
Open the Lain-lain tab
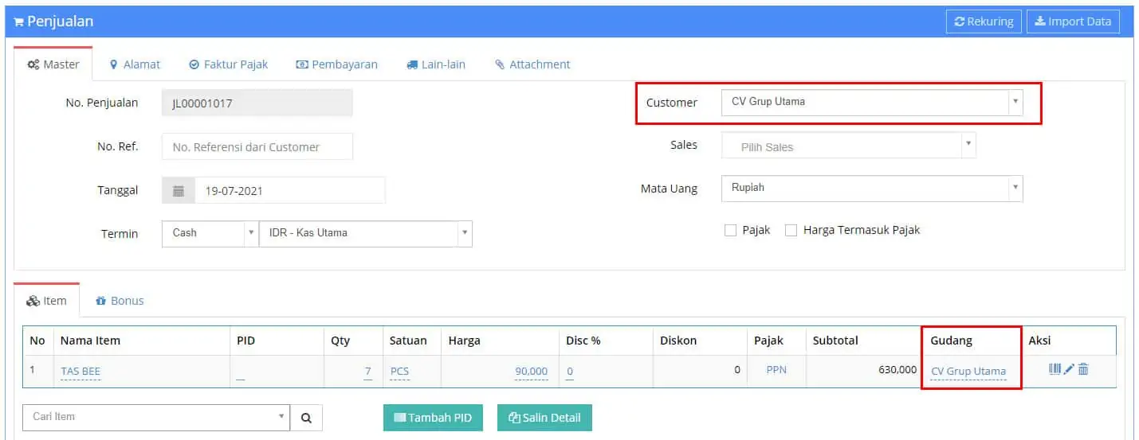(436, 64)
